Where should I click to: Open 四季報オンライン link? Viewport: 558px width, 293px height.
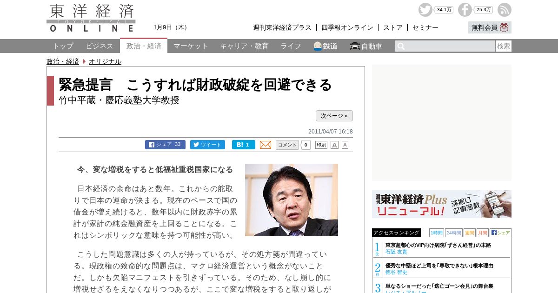click(347, 27)
